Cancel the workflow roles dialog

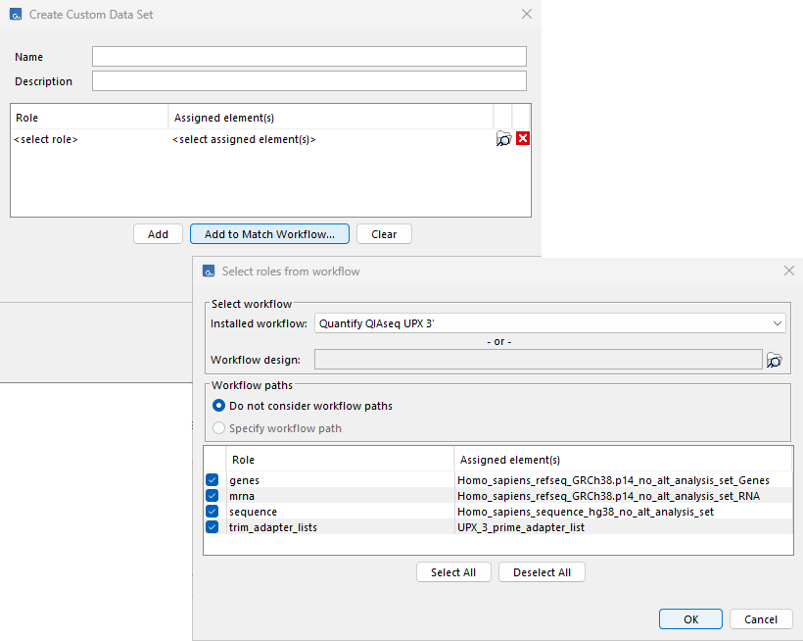(x=761, y=618)
